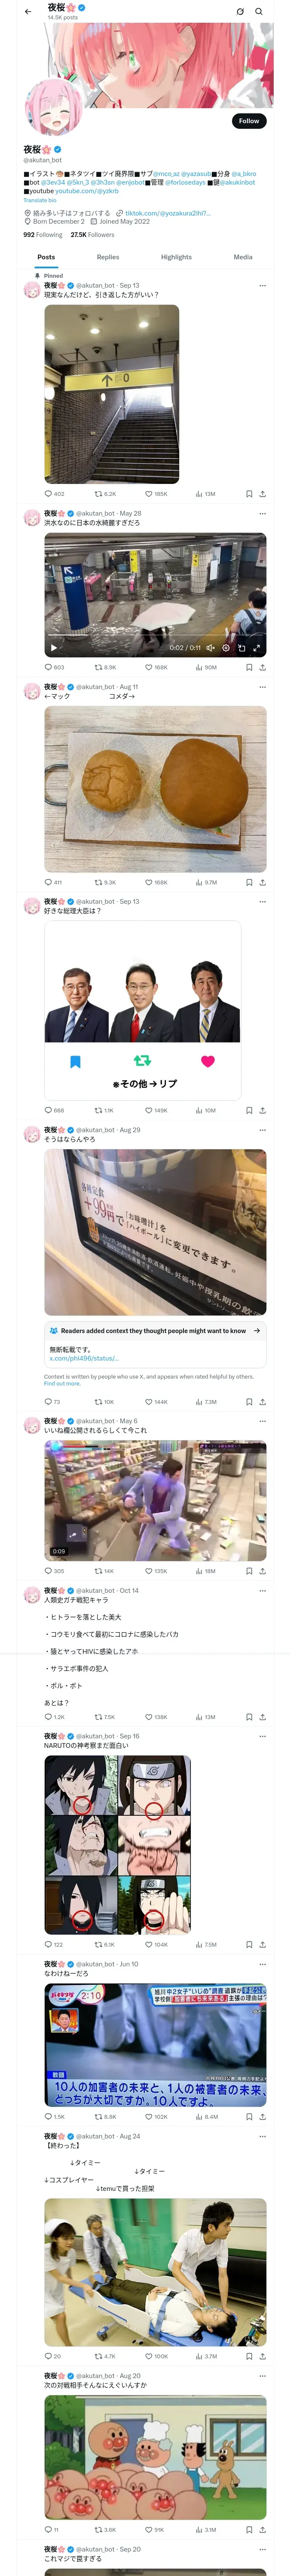290x2576 pixels.
Task: Open the 27.5K Followers list
Action: (92, 235)
